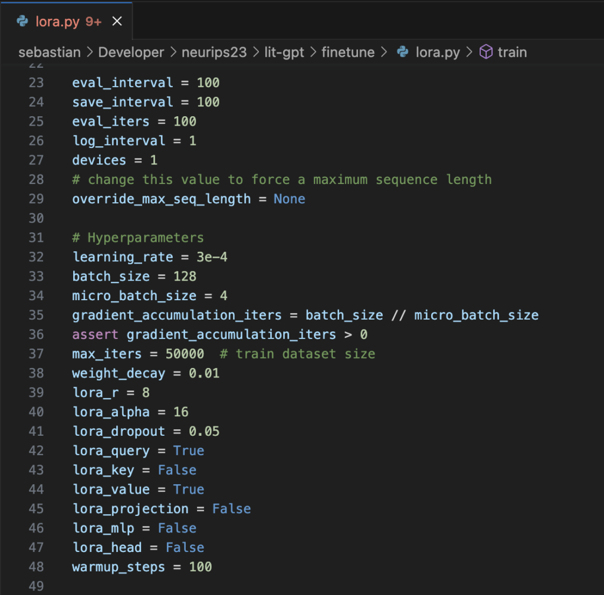
Task: Click the lora.py breadcrumb label
Action: (x=438, y=52)
